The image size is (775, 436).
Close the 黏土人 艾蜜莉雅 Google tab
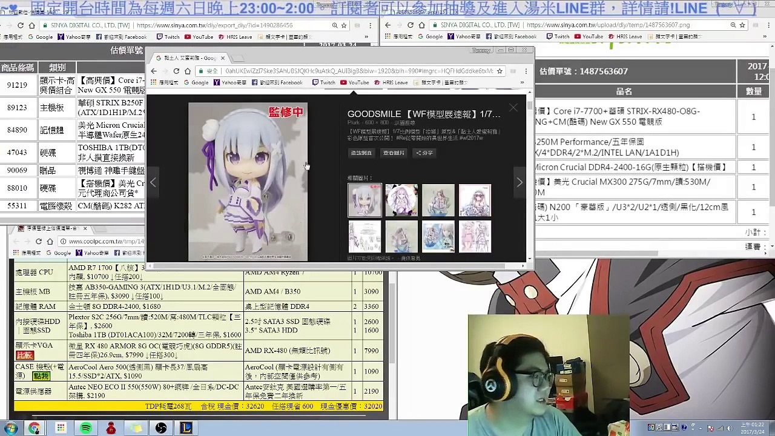[x=223, y=58]
